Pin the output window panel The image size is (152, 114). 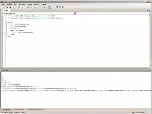click(x=148, y=71)
